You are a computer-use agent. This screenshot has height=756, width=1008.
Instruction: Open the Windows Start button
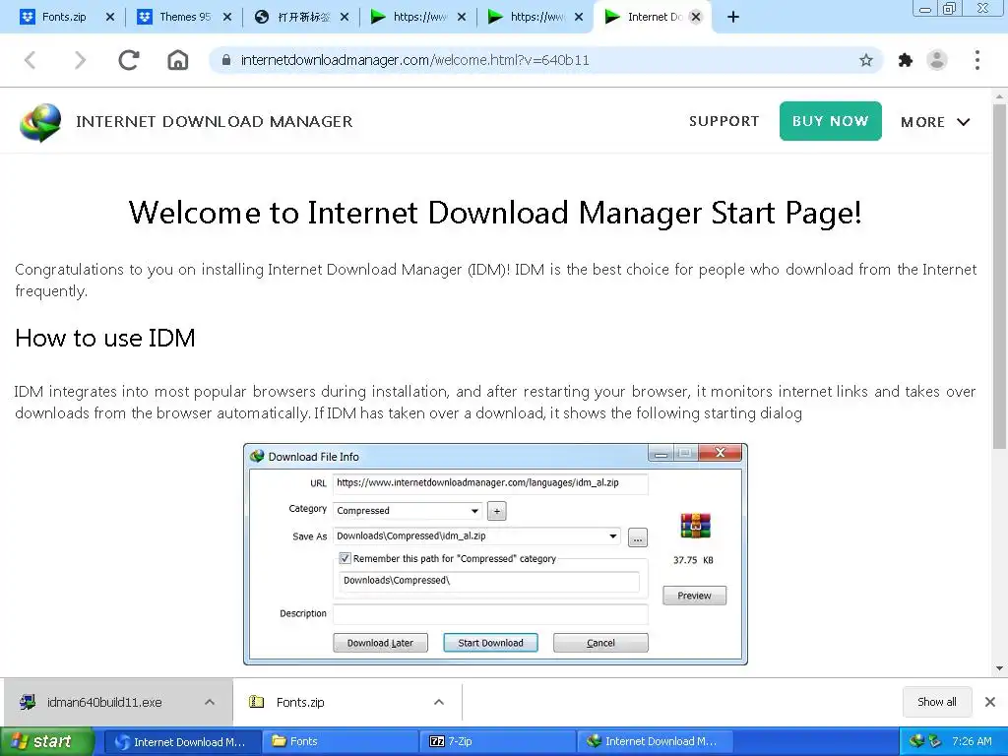tap(46, 741)
